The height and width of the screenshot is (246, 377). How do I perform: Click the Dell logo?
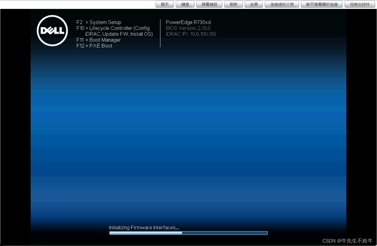52,31
